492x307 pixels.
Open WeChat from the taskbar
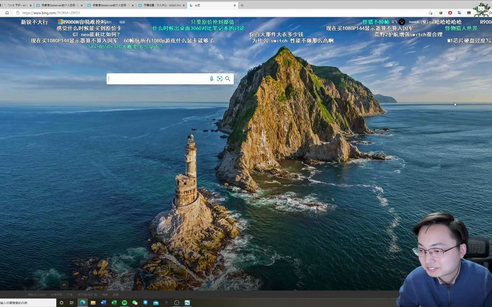135,303
